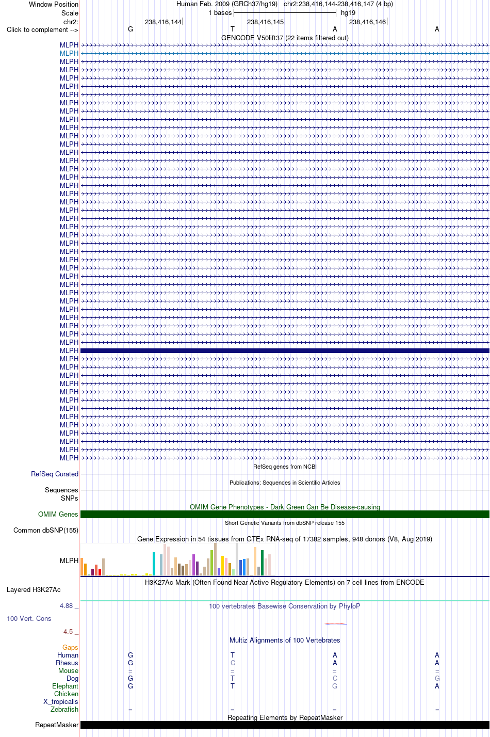Open 'RefSeq genes from NCBI' track title
Screen dimensions: 490x737
click(285, 467)
